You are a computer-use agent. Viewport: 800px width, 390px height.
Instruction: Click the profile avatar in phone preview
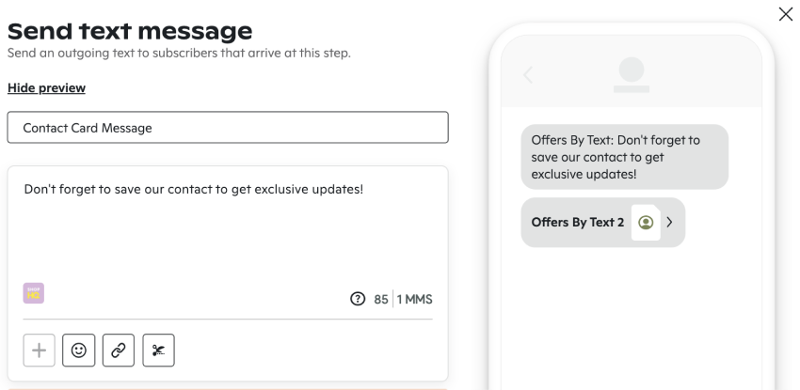click(x=632, y=75)
